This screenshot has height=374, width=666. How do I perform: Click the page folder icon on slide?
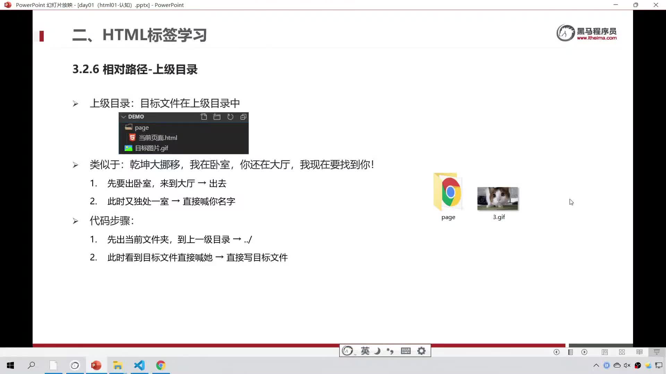448,192
